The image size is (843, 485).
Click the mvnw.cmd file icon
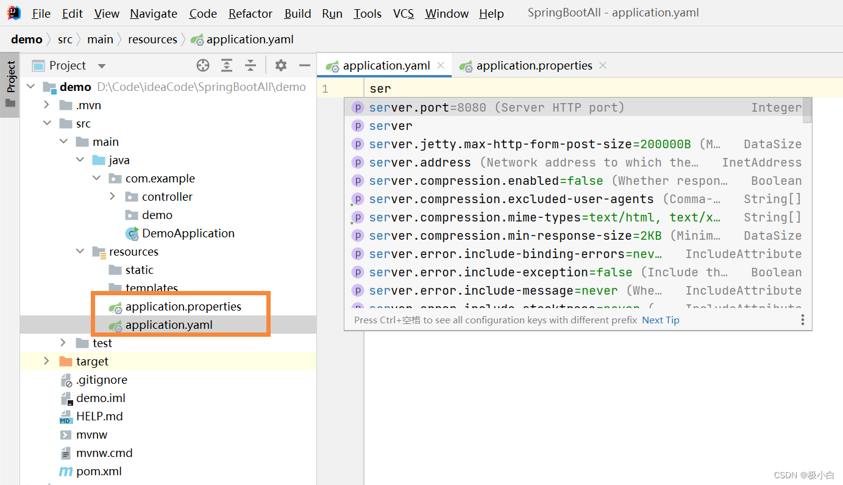click(66, 453)
